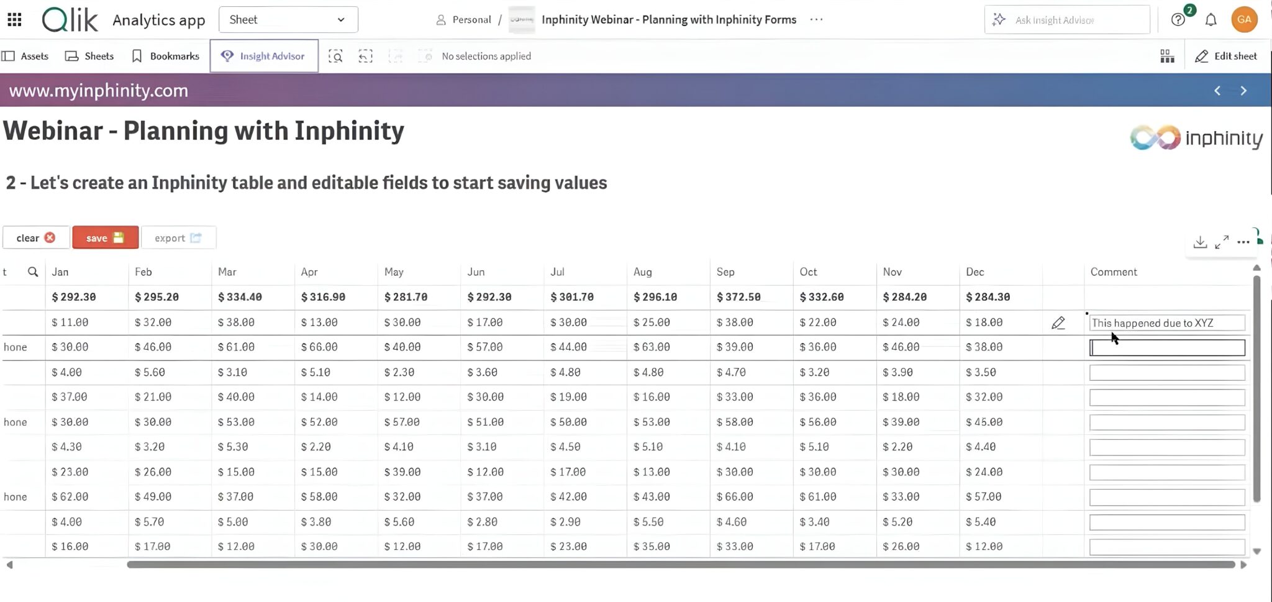Viewport: 1272px width, 602px height.
Task: Open the Sheet dropdown selector
Action: click(x=288, y=20)
